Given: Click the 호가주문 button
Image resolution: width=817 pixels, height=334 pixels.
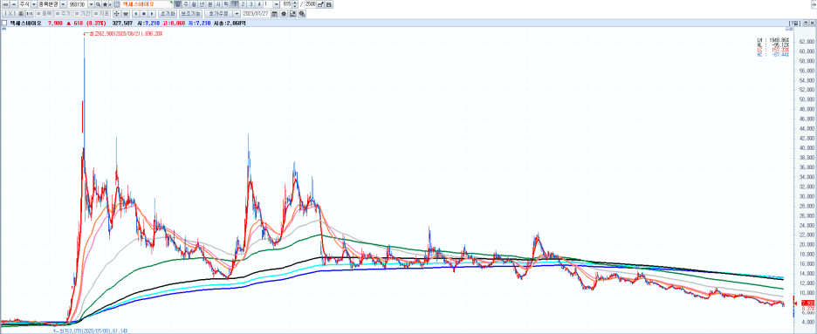Looking at the screenshot, I should 218,14.
